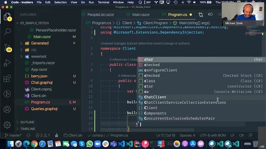Viewport: 266px width, 149px height.
Task: Select the 'char' keyword suggestion
Action: click(x=201, y=60)
